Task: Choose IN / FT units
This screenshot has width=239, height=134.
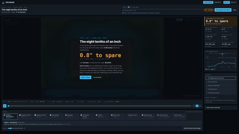Action: tap(227, 2)
